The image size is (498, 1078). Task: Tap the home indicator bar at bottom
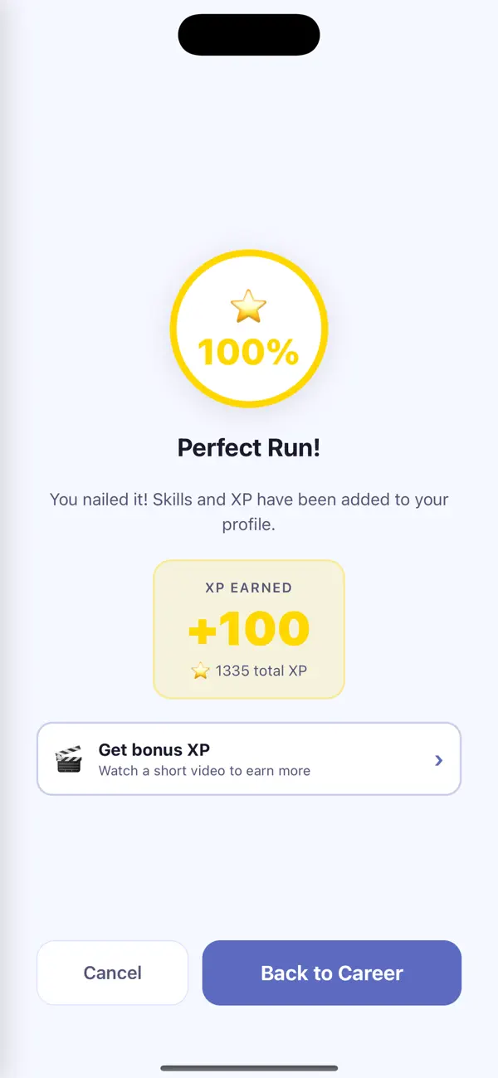point(249,1066)
